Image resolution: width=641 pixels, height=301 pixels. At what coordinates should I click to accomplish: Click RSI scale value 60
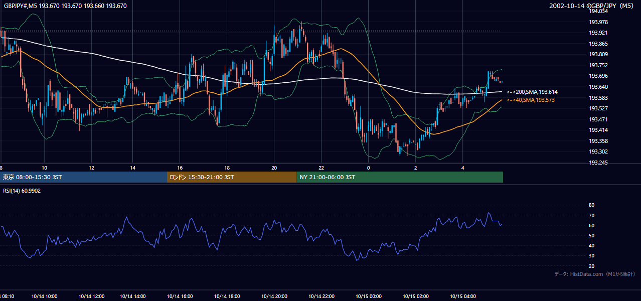(591, 225)
